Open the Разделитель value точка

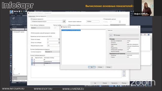pyautogui.click(x=133, y=48)
